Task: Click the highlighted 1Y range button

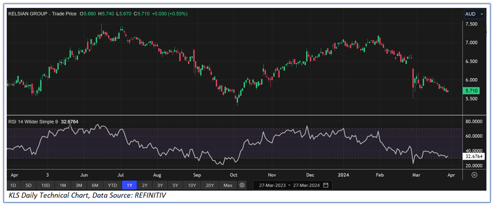Action: pos(130,185)
